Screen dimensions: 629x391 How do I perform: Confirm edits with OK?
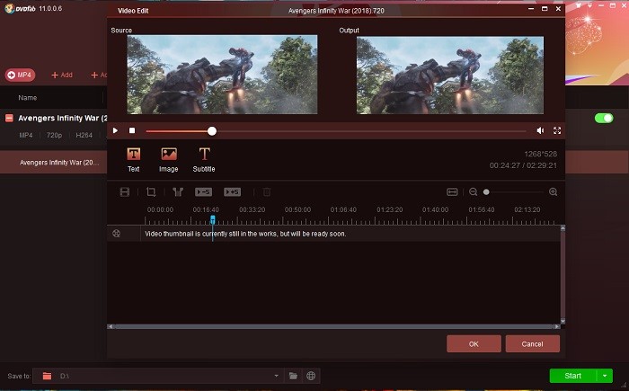[474, 344]
